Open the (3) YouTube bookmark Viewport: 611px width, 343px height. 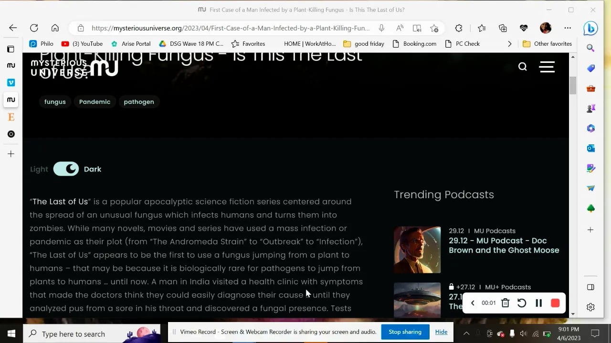[82, 44]
